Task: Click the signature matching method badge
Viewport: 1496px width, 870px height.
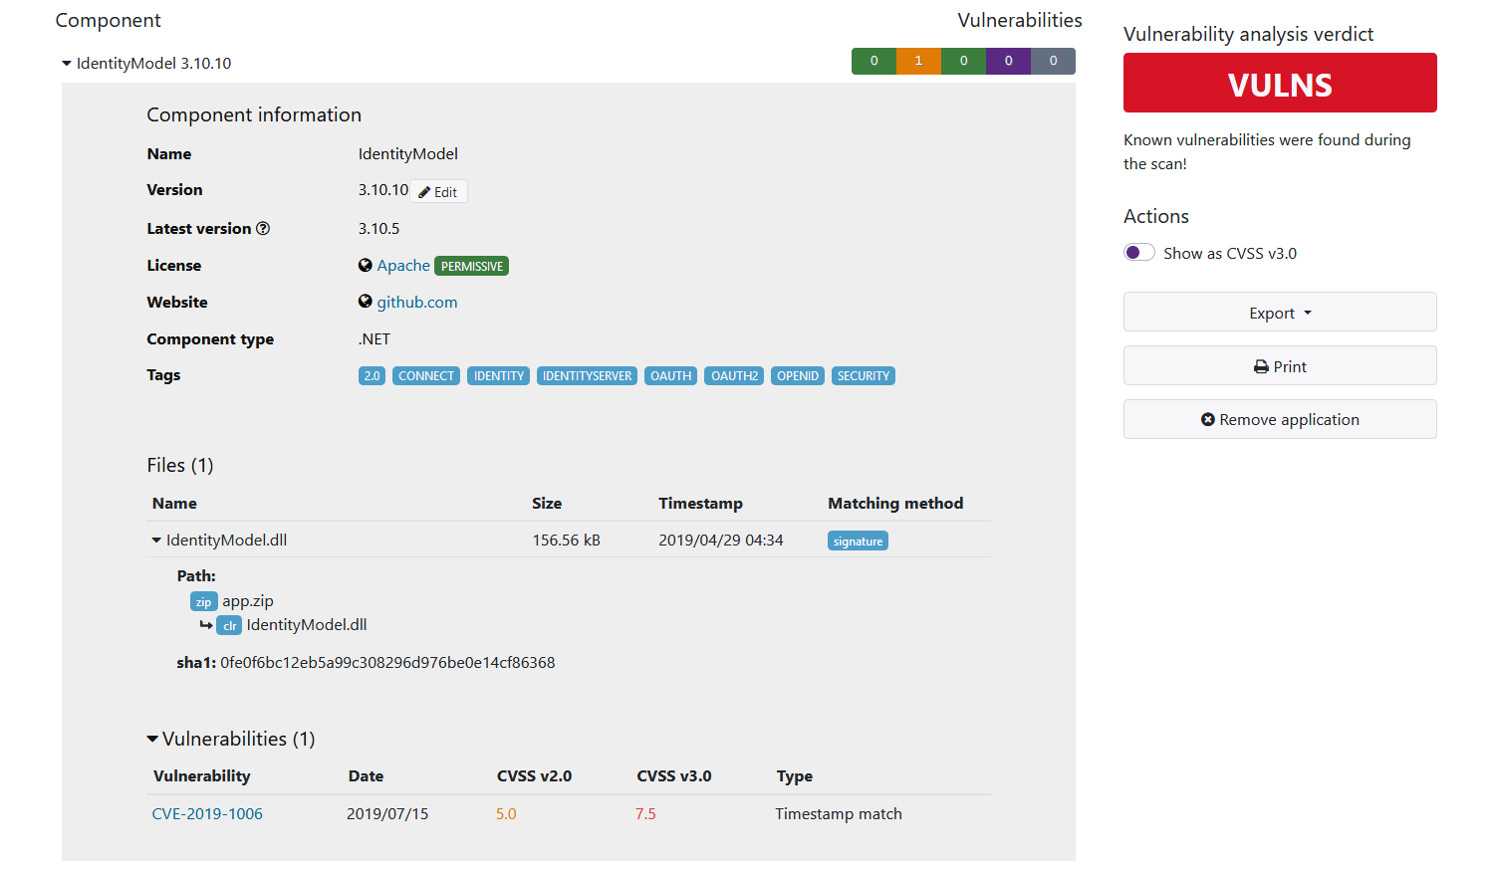Action: click(858, 541)
